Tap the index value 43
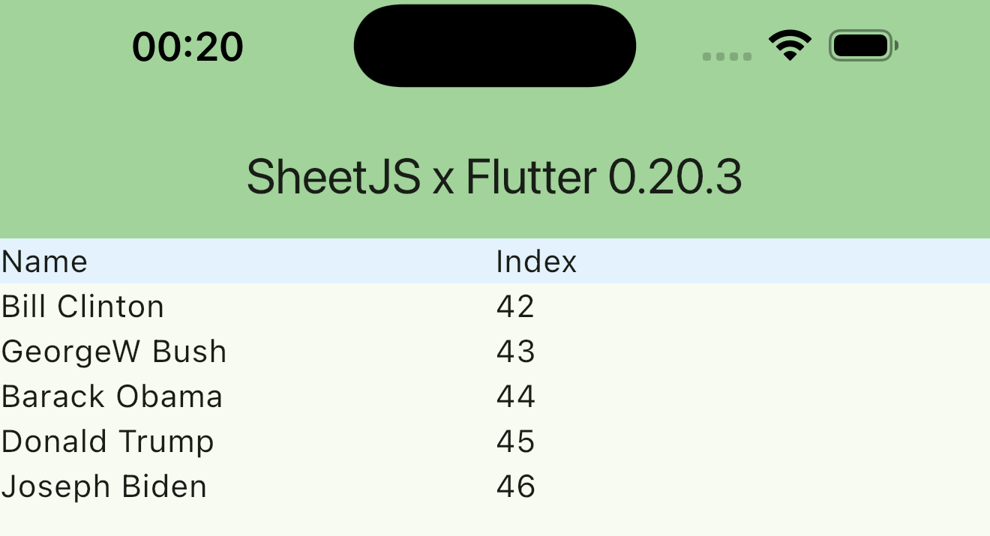The width and height of the screenshot is (990, 536). pos(516,351)
